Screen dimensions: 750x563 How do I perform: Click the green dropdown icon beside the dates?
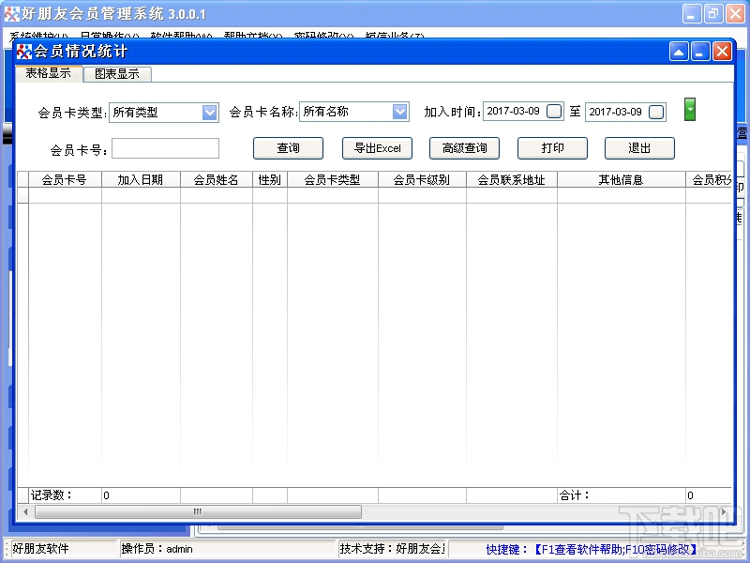pos(690,109)
